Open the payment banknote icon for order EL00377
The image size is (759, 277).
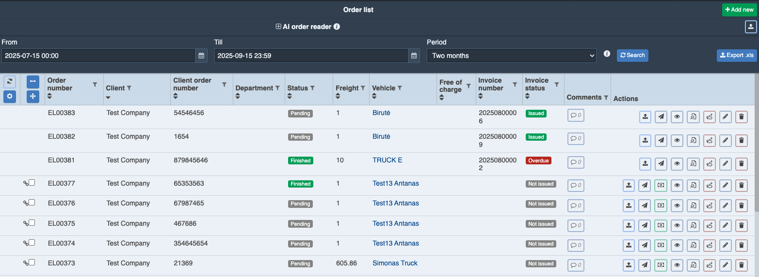(661, 186)
